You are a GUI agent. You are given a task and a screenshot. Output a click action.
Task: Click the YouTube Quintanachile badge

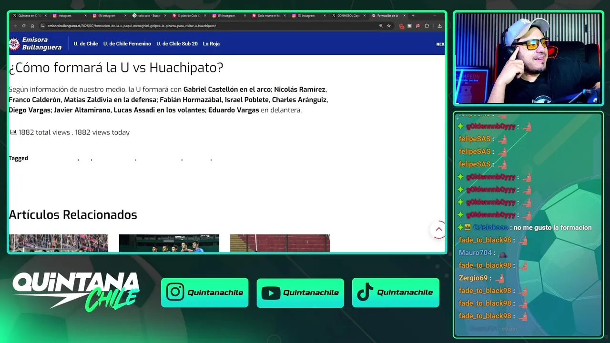[300, 293]
